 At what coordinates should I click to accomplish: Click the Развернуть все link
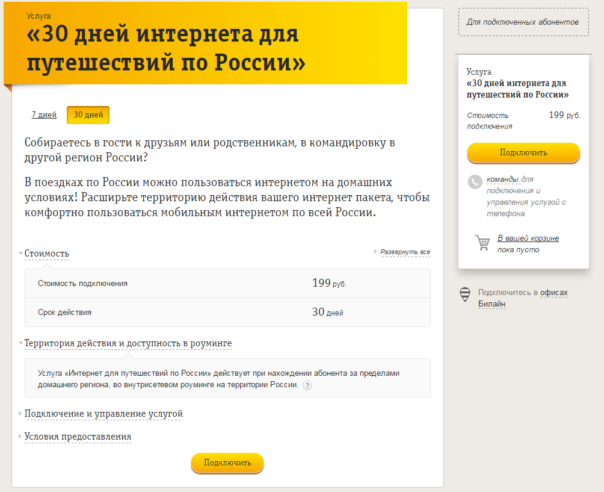click(x=405, y=252)
